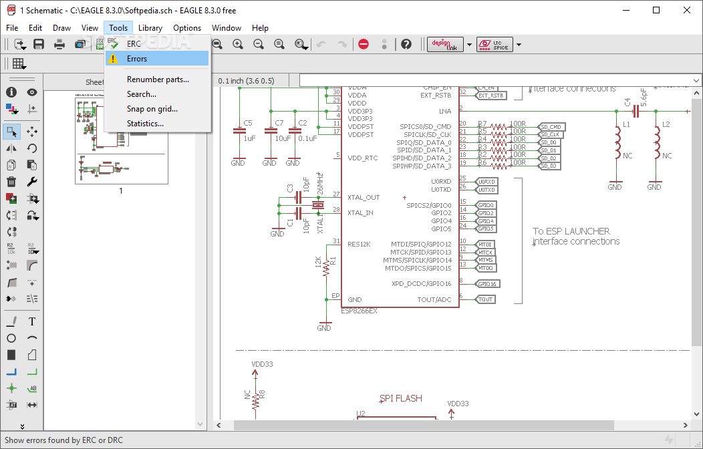Select the Line drawing tool
This screenshot has height=449, width=703.
coord(11,322)
